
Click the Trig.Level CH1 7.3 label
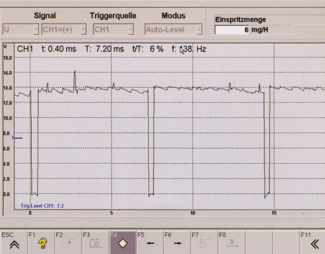tap(42, 206)
